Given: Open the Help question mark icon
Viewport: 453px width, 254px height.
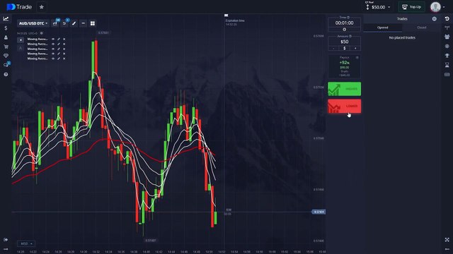Looking at the screenshot, I should point(6,74).
